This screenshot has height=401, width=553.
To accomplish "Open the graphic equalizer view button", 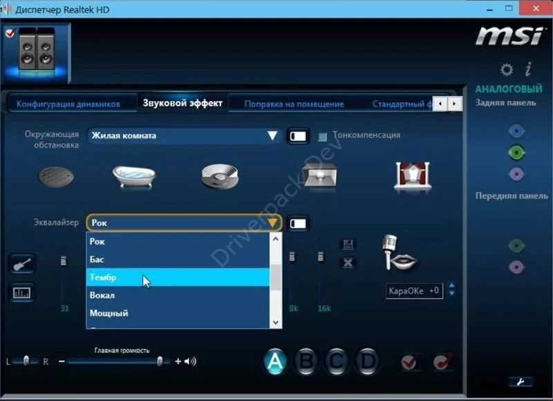I will [x=22, y=292].
